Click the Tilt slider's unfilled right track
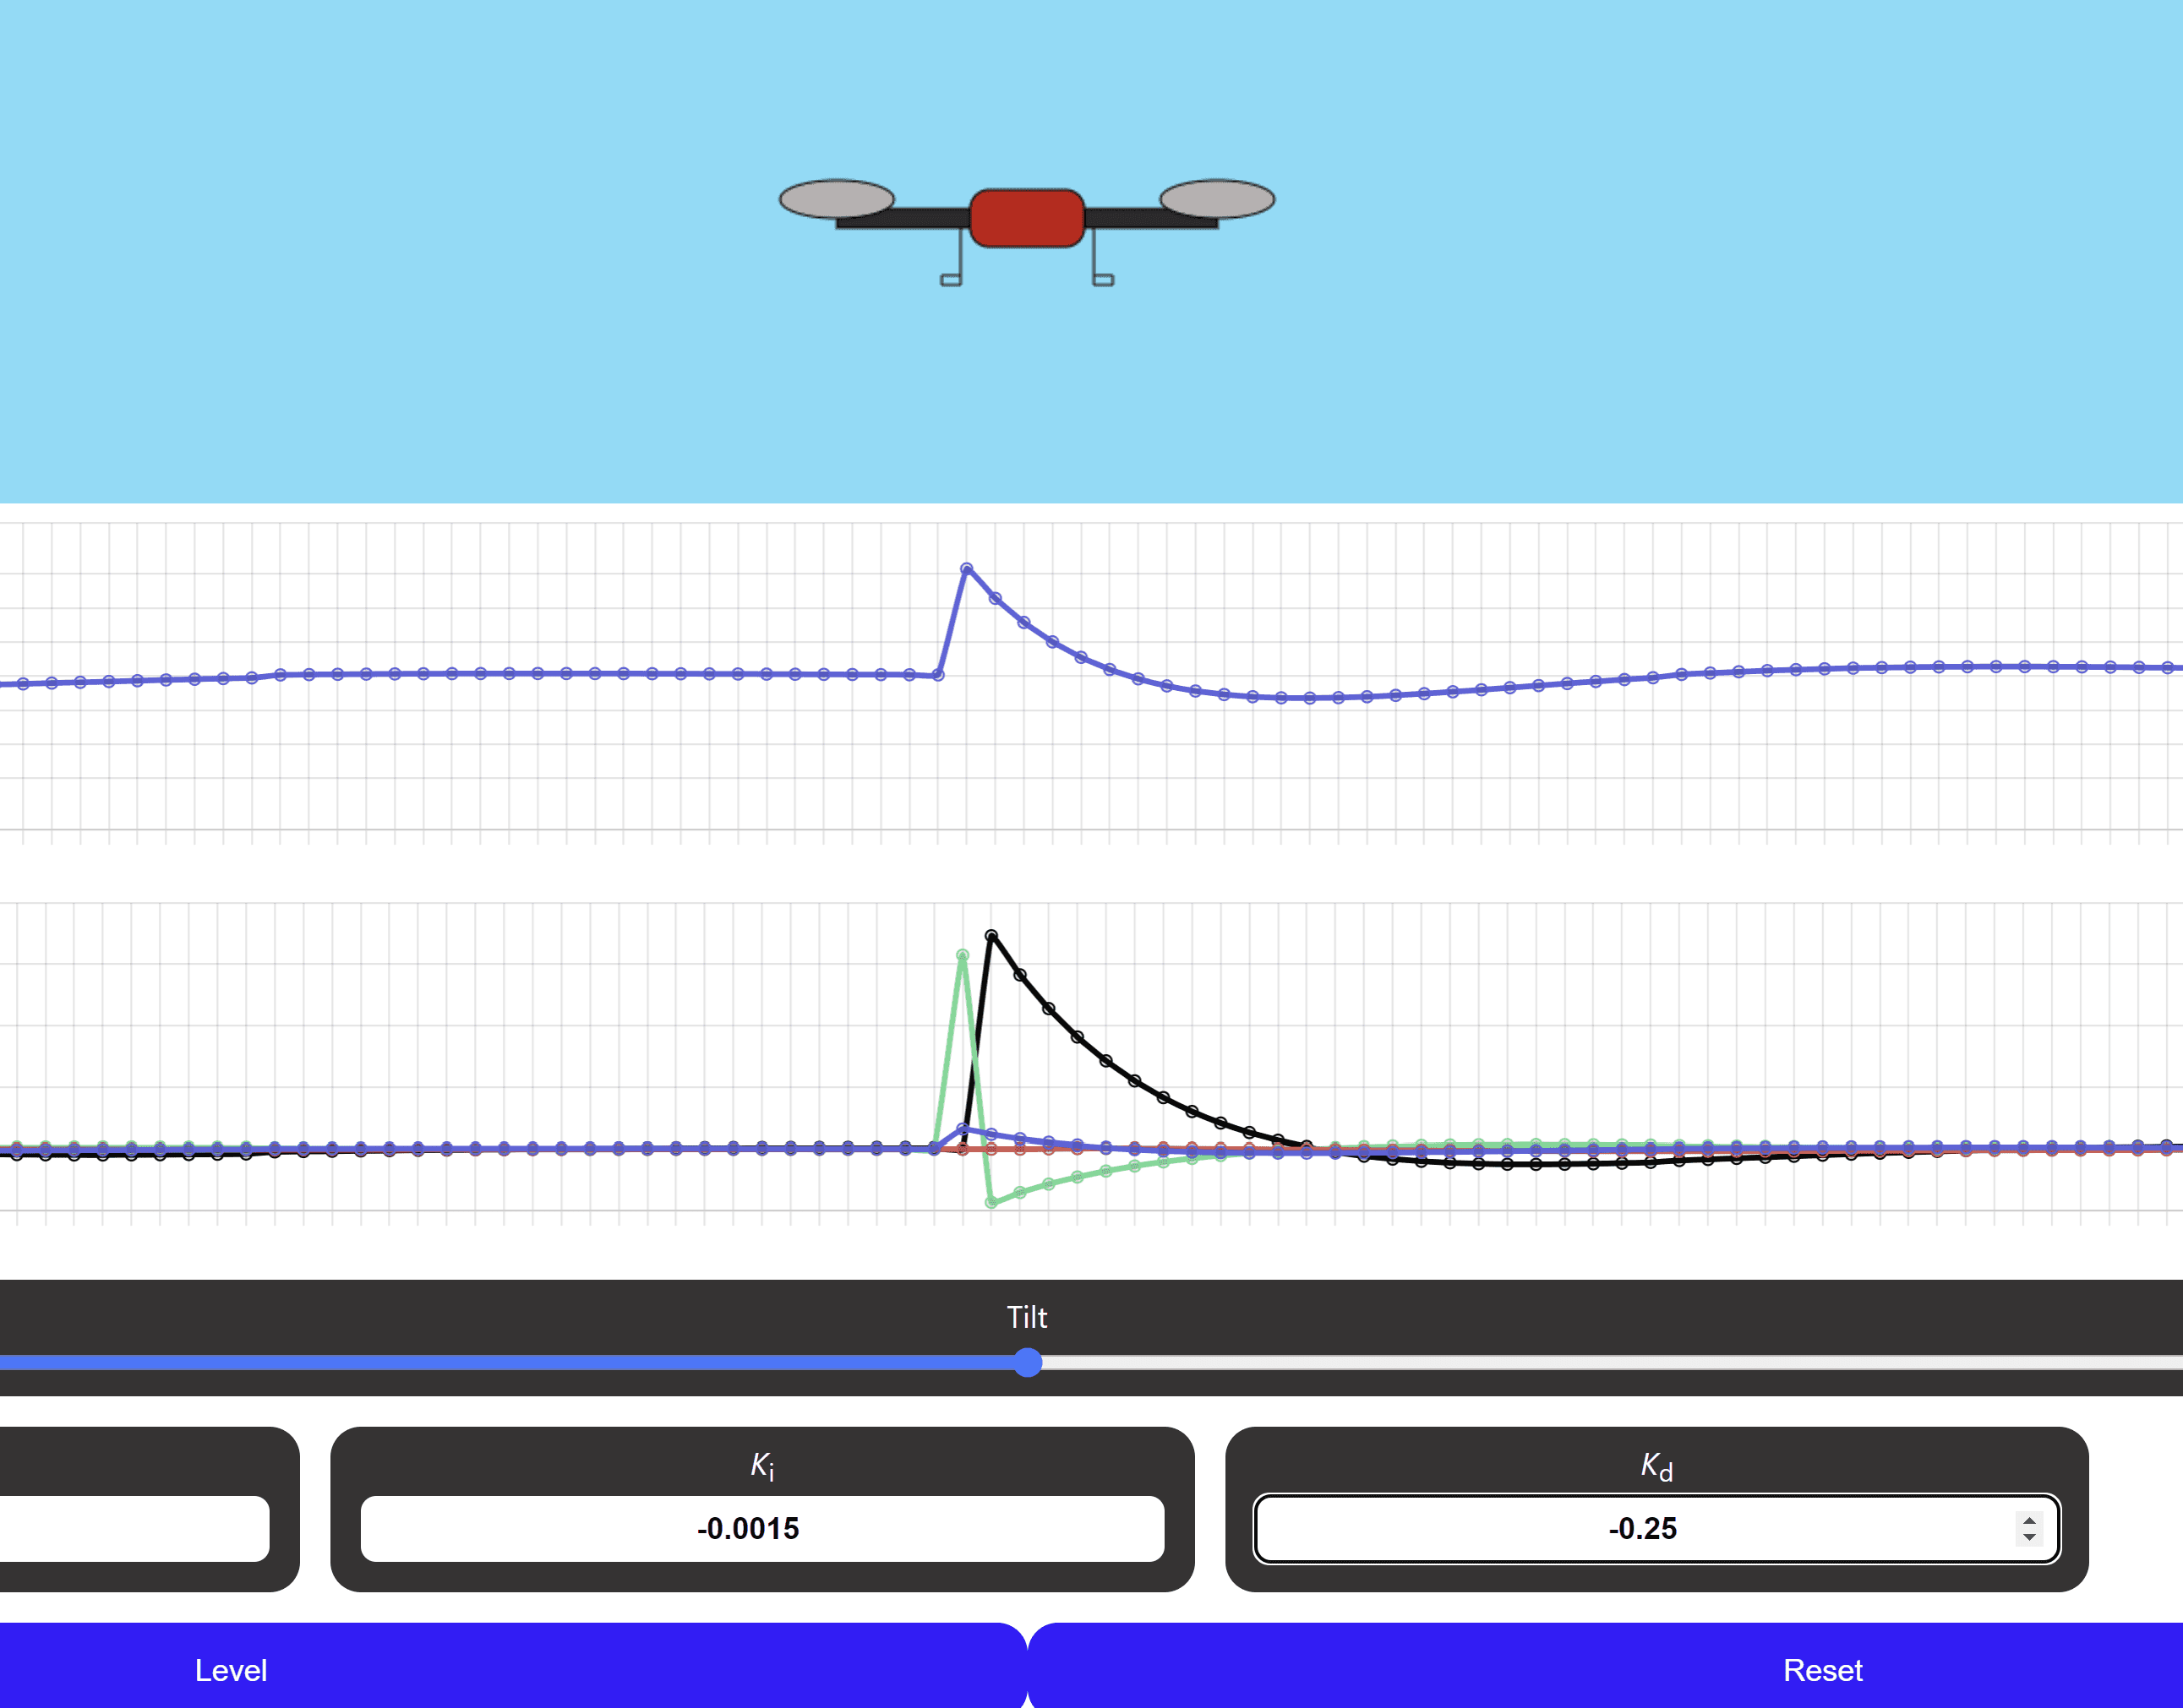 [1601, 1362]
